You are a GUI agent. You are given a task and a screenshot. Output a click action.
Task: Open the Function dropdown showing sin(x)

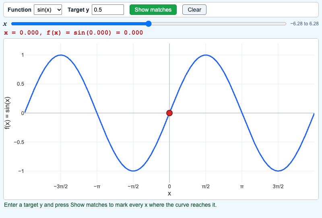[48, 10]
